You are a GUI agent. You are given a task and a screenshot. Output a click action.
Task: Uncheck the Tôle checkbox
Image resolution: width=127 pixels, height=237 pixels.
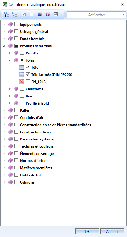[x=28, y=67]
